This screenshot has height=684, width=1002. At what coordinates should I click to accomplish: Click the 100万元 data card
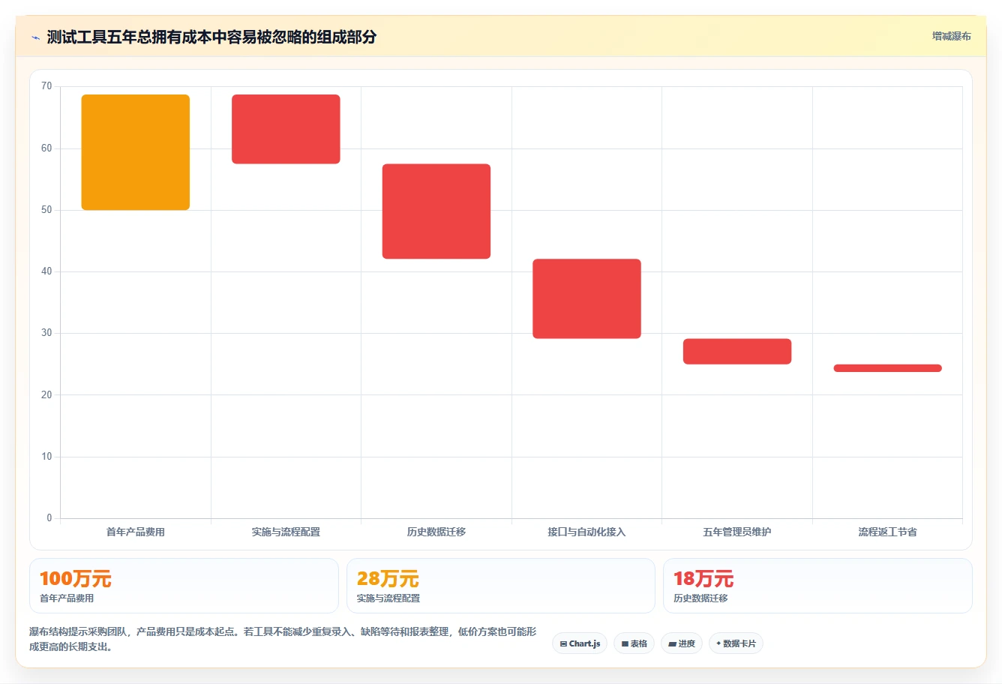point(184,586)
